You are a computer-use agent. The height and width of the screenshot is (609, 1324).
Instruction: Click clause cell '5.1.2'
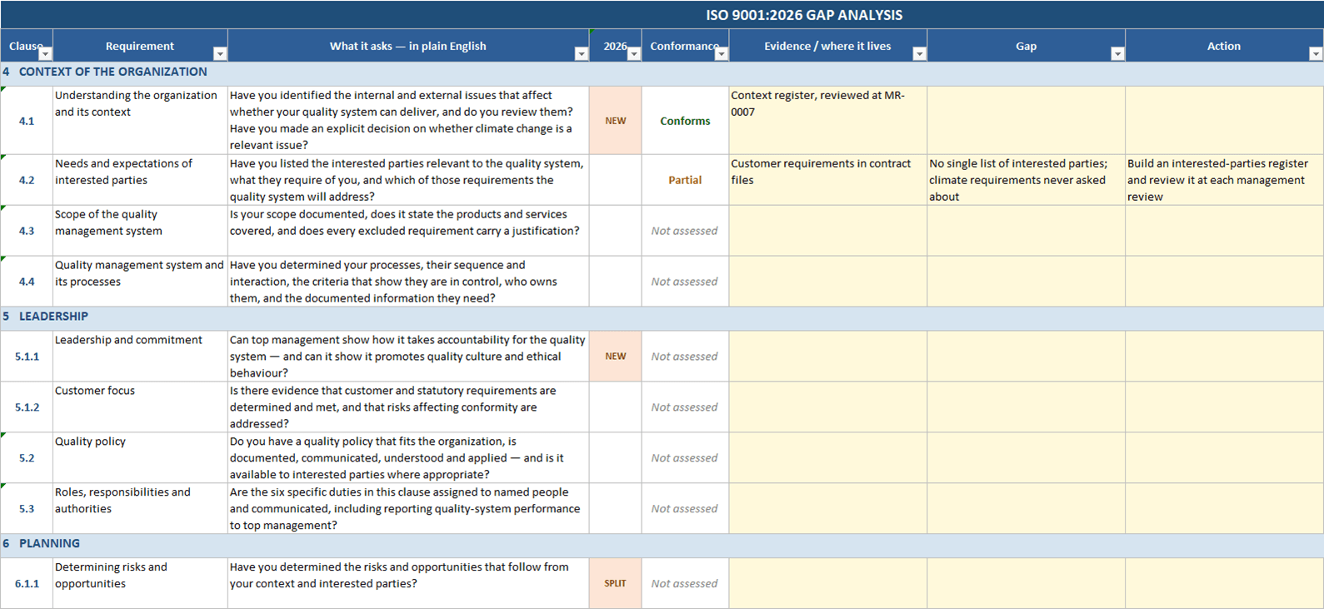point(27,407)
